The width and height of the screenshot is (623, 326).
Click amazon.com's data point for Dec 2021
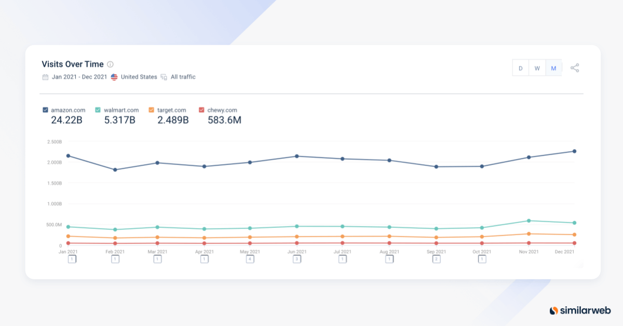[x=574, y=151]
